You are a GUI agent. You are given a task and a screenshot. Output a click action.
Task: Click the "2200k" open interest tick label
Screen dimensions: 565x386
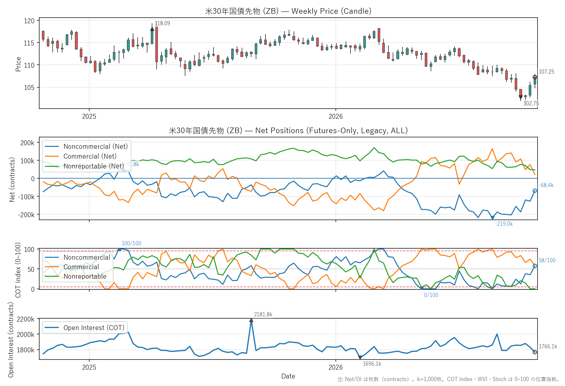[26, 319]
